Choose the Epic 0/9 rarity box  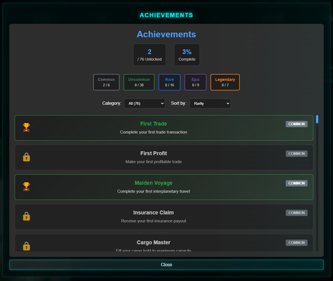(195, 82)
